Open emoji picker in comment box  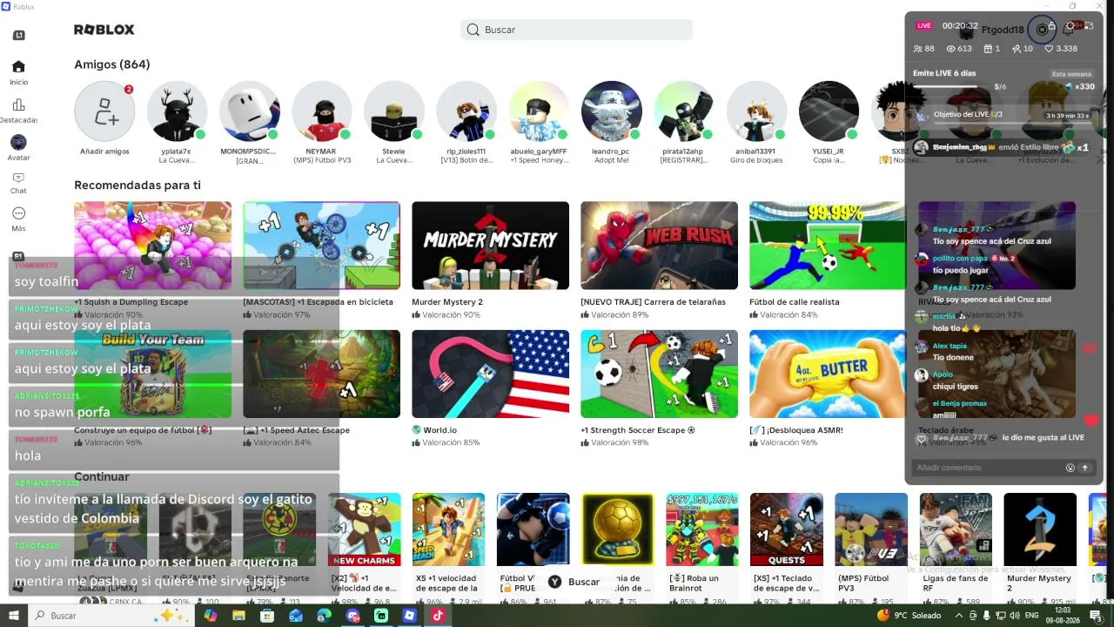pyautogui.click(x=1070, y=468)
